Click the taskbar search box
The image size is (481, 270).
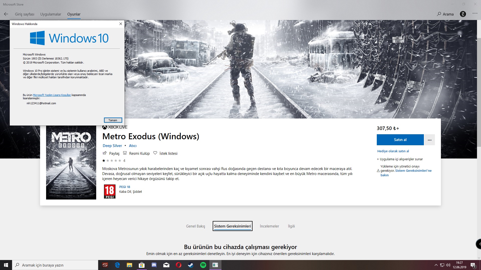tap(55, 265)
